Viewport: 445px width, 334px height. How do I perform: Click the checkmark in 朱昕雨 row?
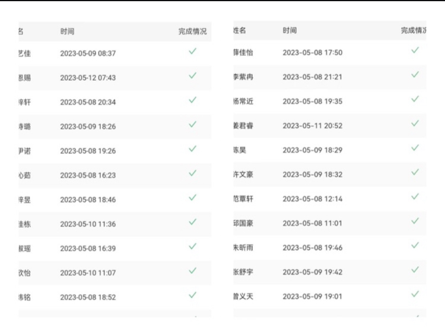point(415,245)
